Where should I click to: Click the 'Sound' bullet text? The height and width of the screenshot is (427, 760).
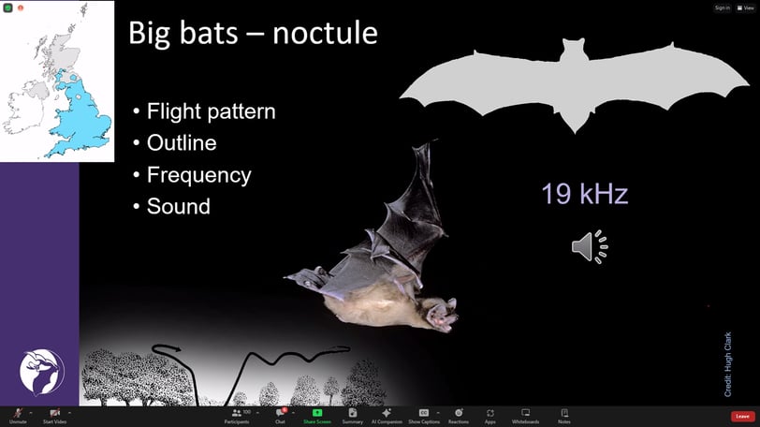pyautogui.click(x=179, y=206)
